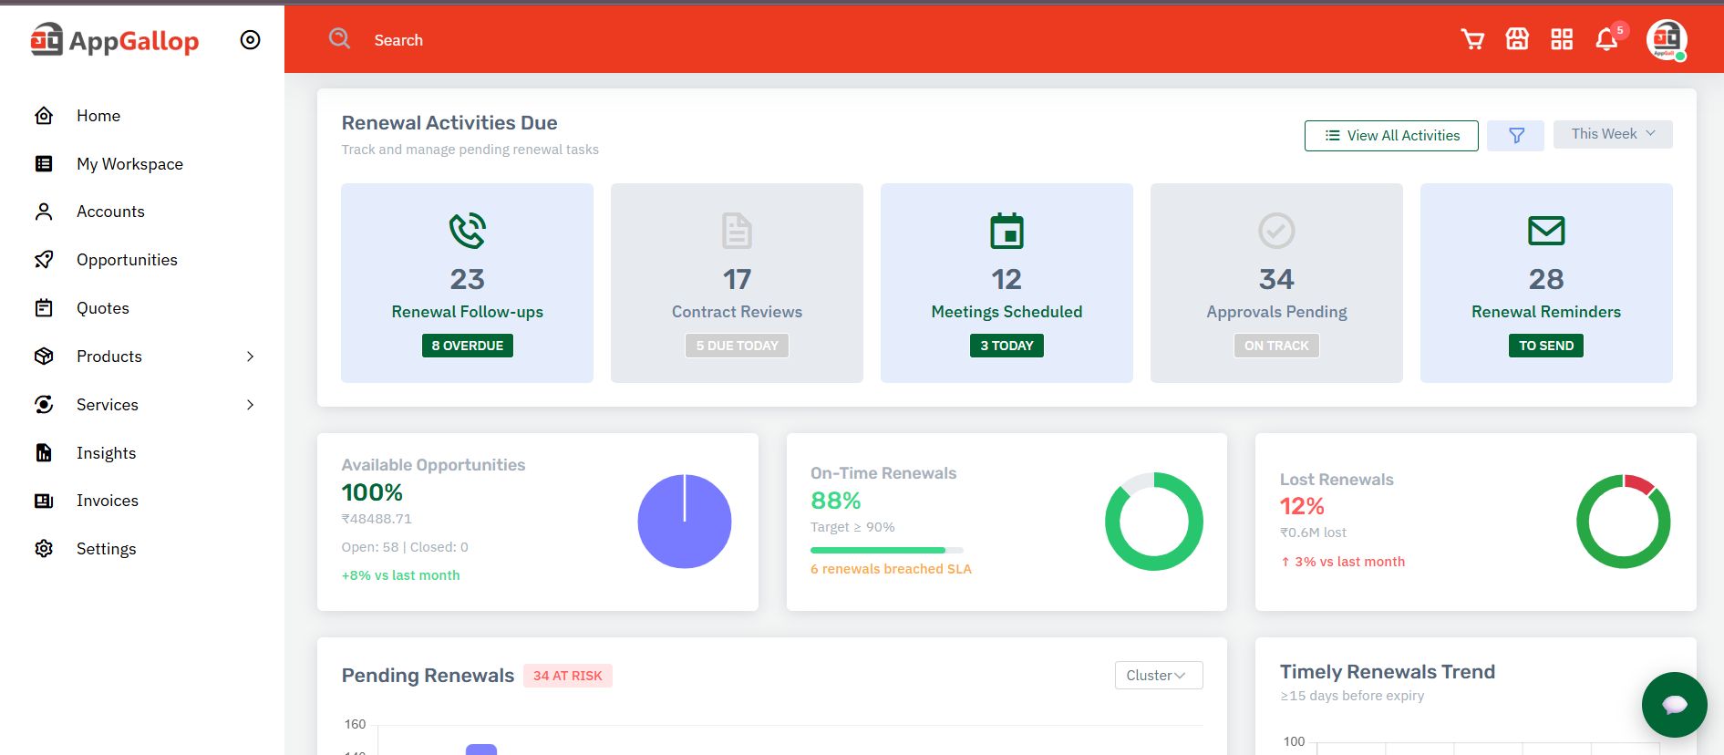Toggle the sidebar collapse circle button
The image size is (1724, 755).
pyautogui.click(x=250, y=40)
